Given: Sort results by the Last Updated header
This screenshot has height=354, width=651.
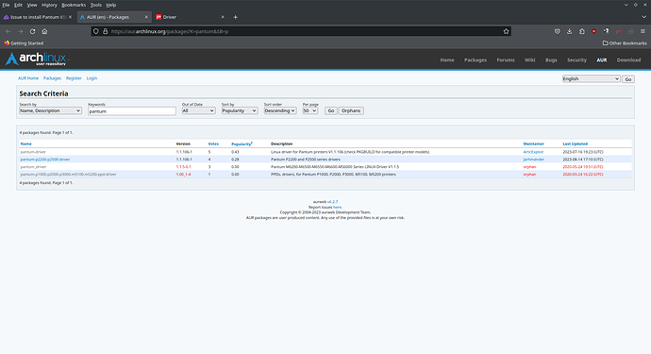Looking at the screenshot, I should [575, 143].
